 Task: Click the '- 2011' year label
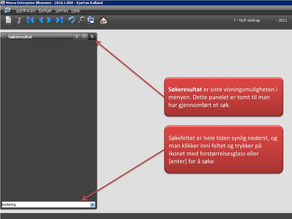[281, 20]
